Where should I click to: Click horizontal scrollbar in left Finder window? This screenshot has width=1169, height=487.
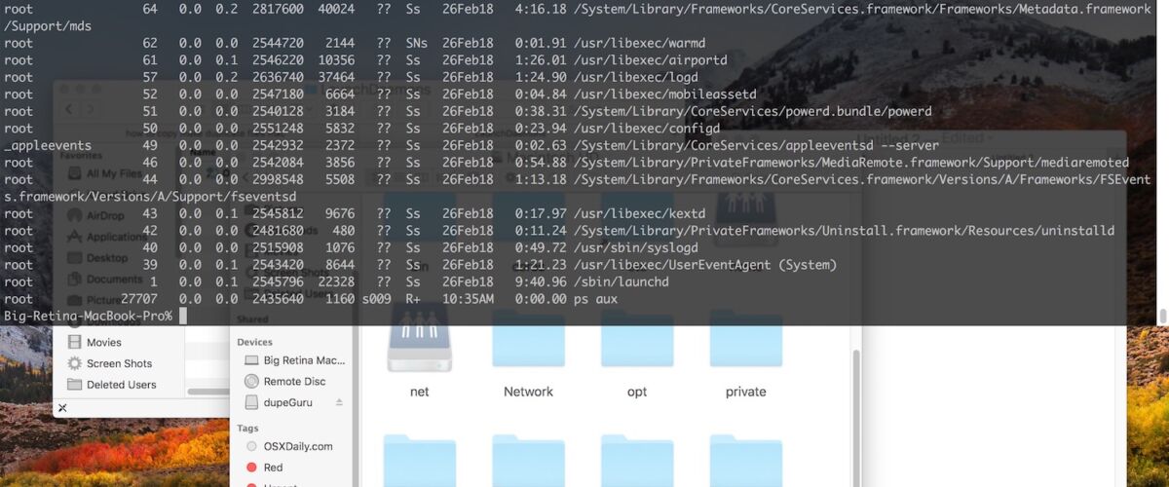(207, 392)
